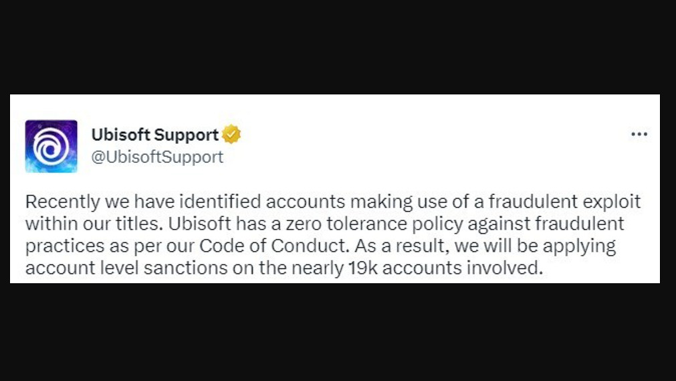Click the word "Ubisoft" in tweet body
Screen dimensions: 676x381
pos(196,223)
